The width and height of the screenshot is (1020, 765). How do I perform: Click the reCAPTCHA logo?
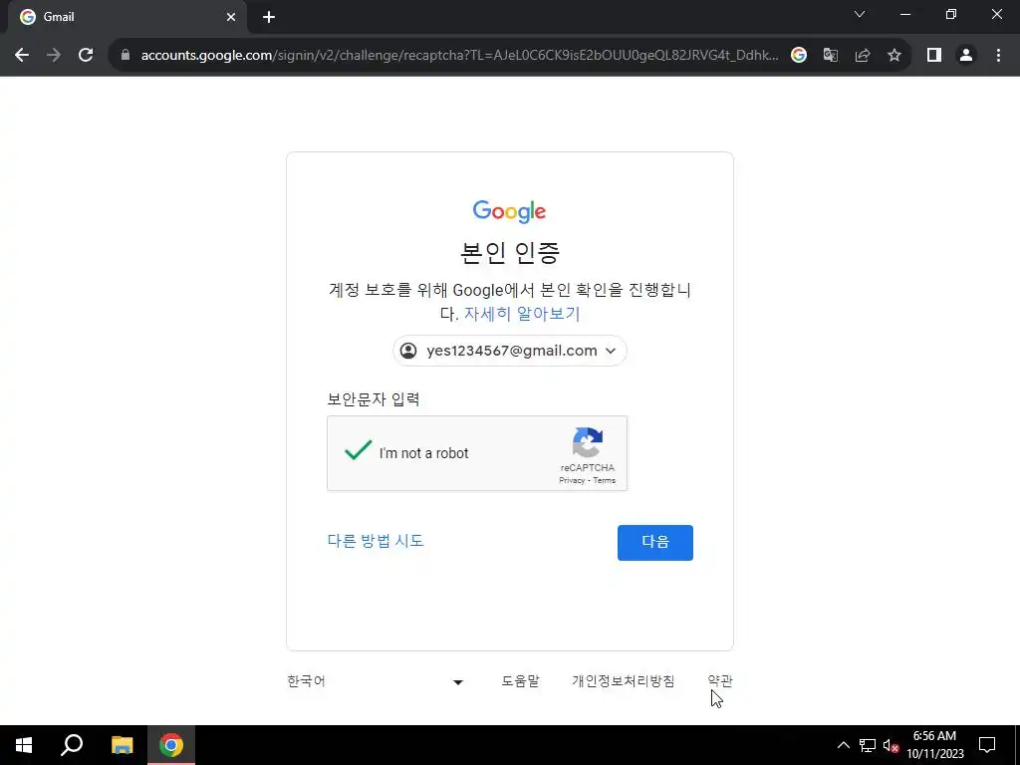coord(588,443)
